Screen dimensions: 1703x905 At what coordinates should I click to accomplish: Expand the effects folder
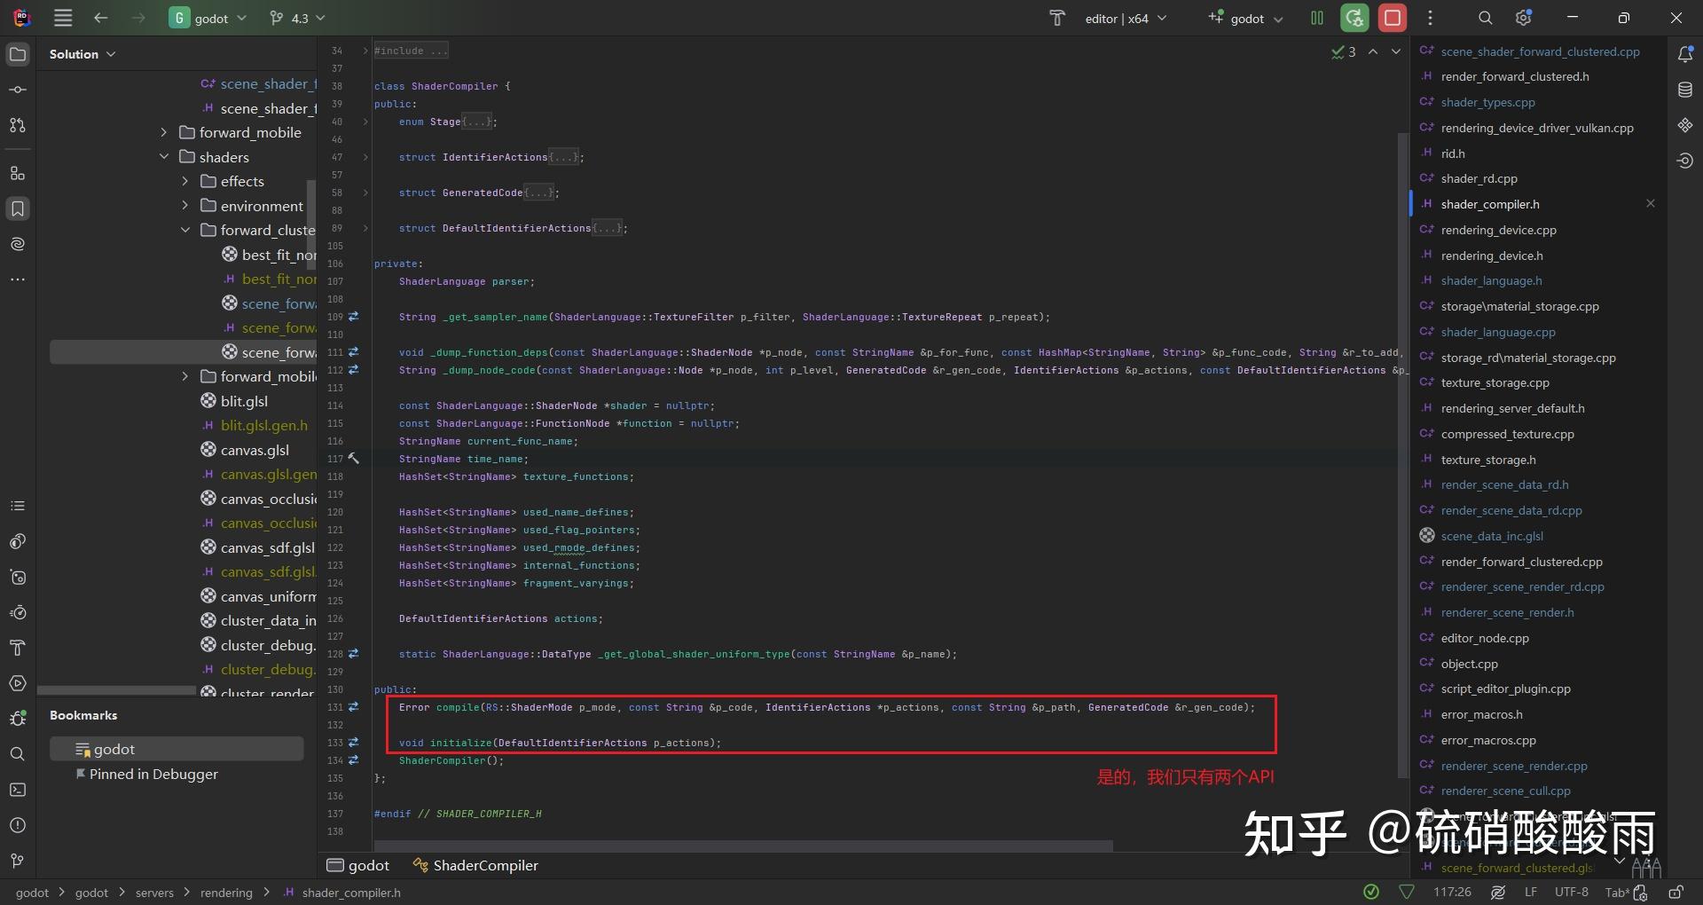(184, 181)
